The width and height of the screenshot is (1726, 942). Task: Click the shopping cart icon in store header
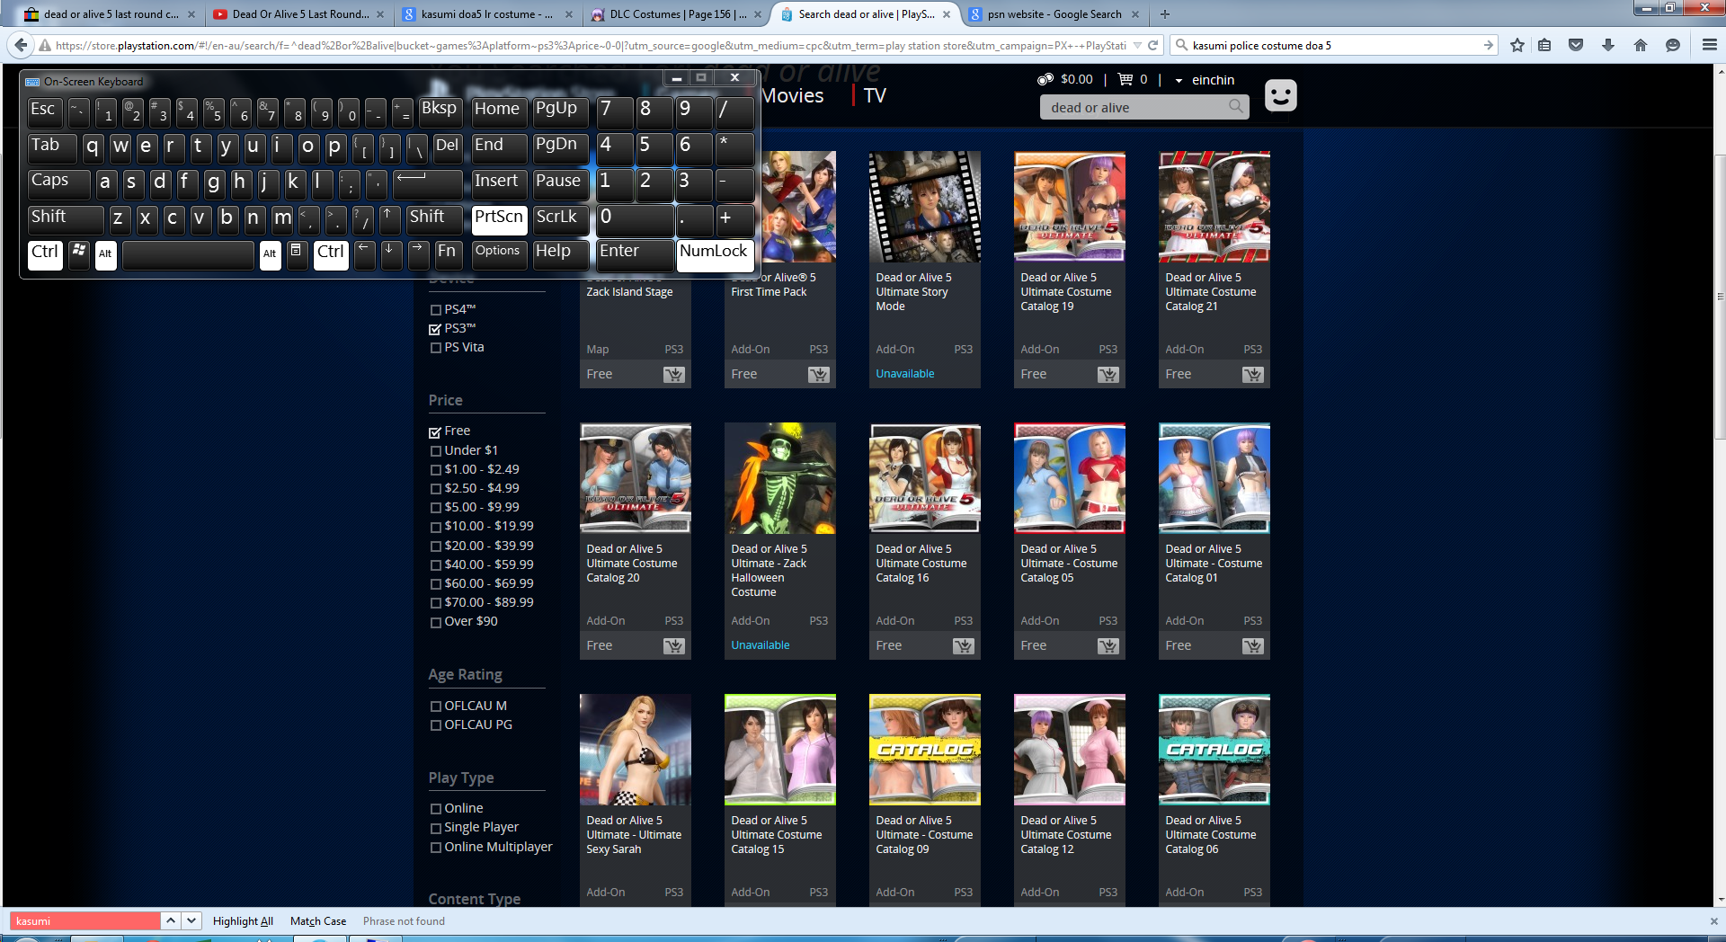coord(1125,79)
